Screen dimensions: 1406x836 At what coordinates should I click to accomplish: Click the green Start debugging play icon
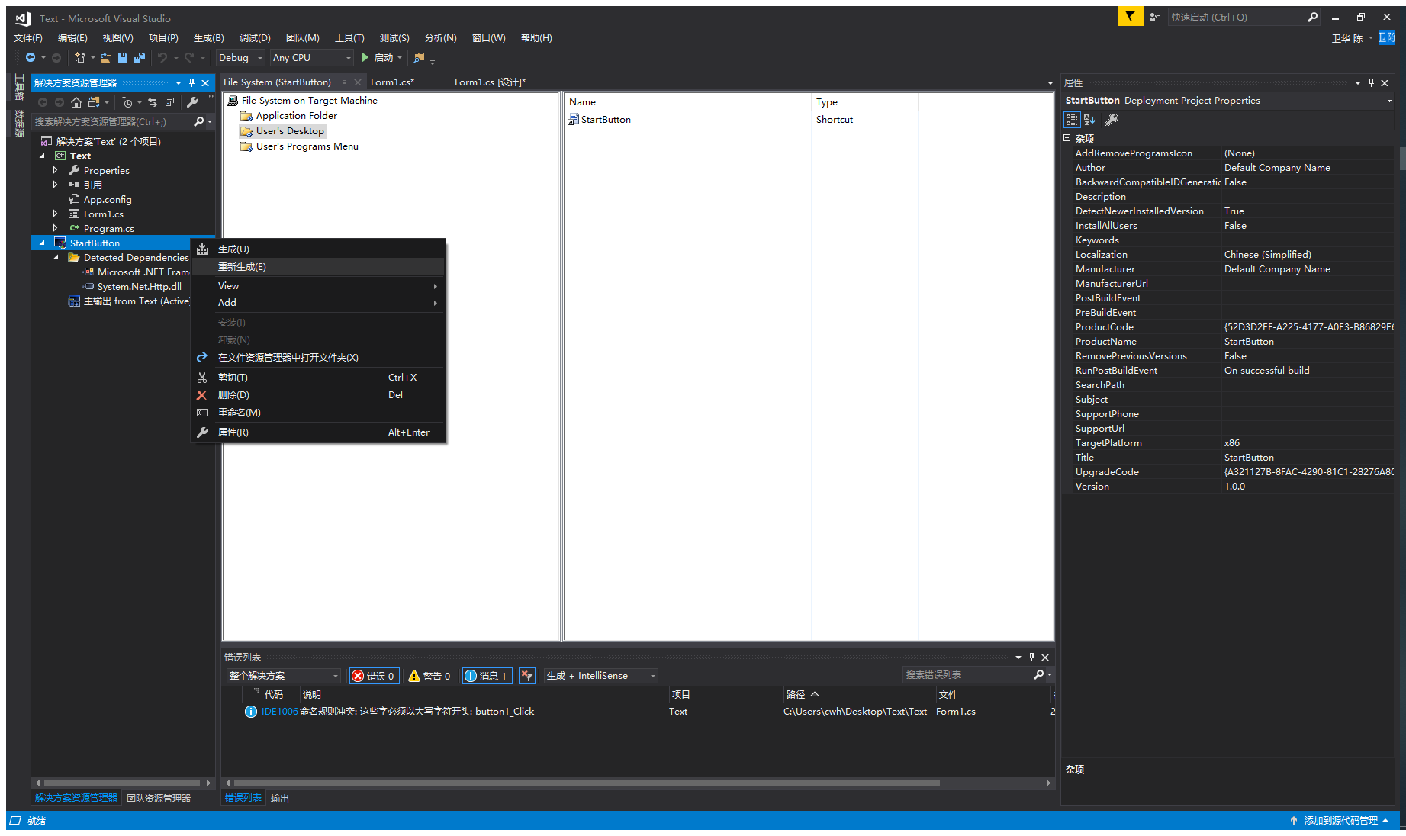365,58
